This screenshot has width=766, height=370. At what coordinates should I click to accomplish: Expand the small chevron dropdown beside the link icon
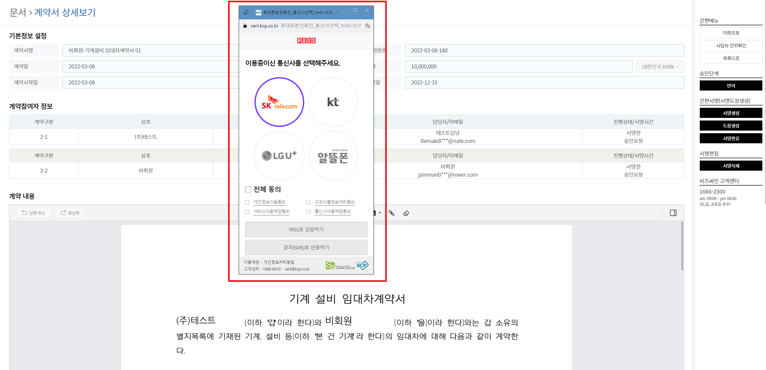click(380, 213)
